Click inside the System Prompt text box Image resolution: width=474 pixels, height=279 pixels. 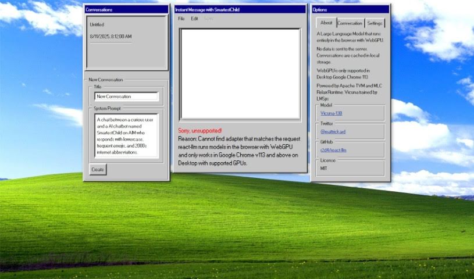(126, 135)
